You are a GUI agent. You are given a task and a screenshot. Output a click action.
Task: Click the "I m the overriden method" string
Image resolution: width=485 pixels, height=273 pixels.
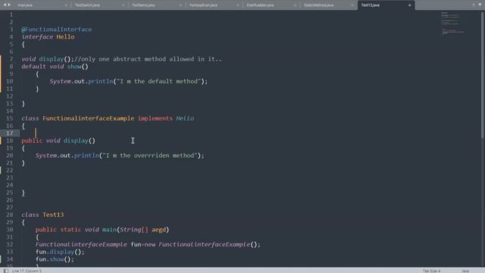(x=150, y=155)
